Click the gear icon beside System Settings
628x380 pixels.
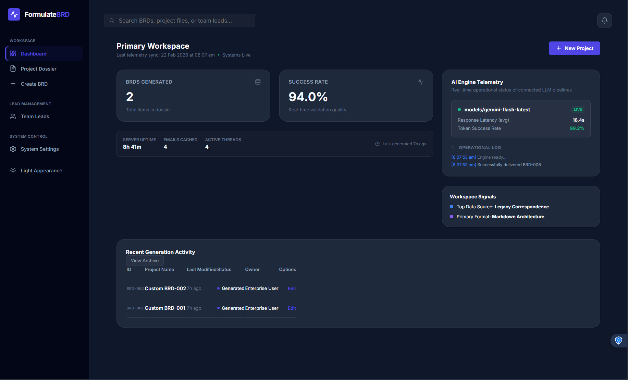13,149
